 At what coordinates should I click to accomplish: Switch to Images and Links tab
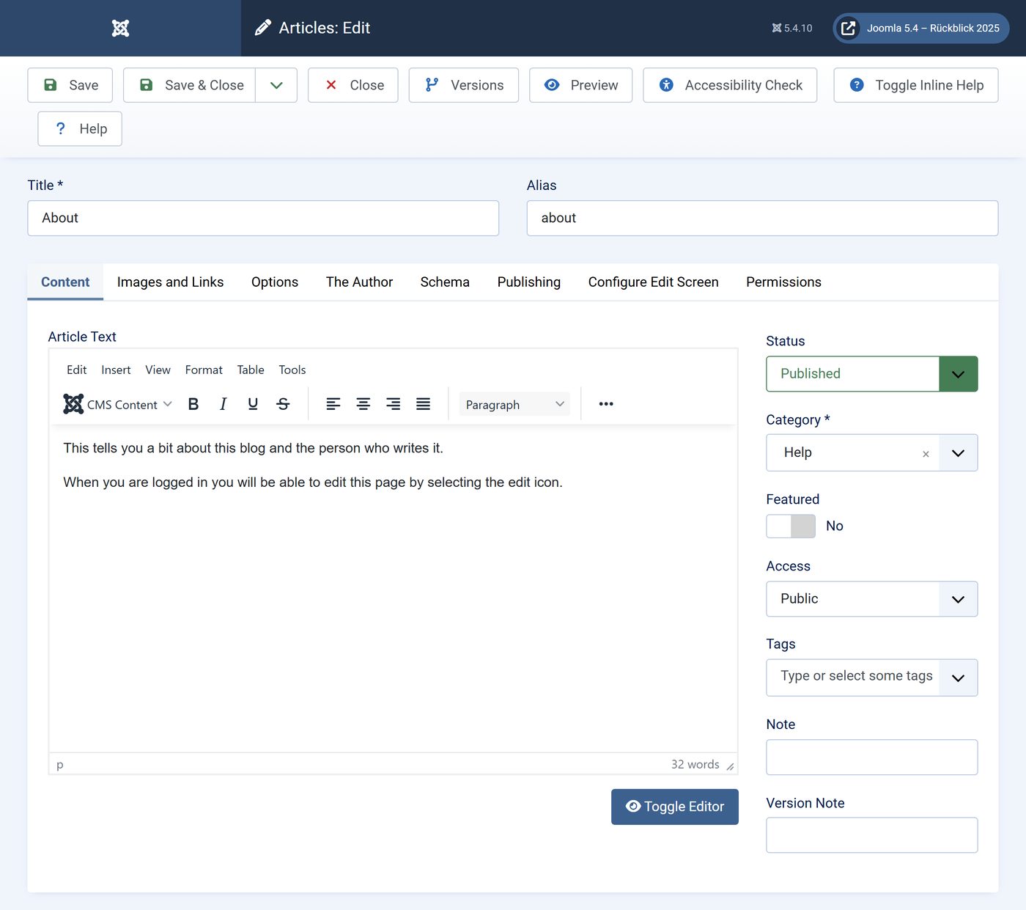(170, 282)
